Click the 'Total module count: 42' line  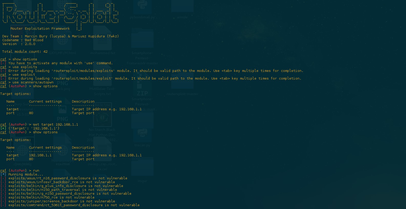coord(25,52)
